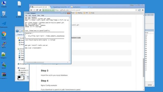Click 'Nginx Config example' text
This screenshot has width=163, height=92.
49,85
